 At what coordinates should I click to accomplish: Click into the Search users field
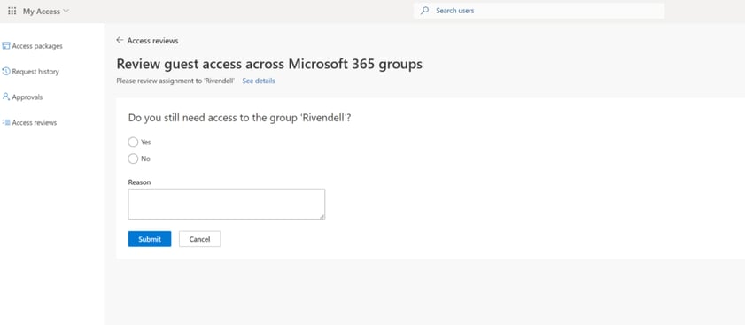tap(539, 11)
